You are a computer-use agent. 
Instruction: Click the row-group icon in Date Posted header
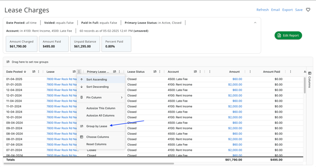tap(34, 71)
